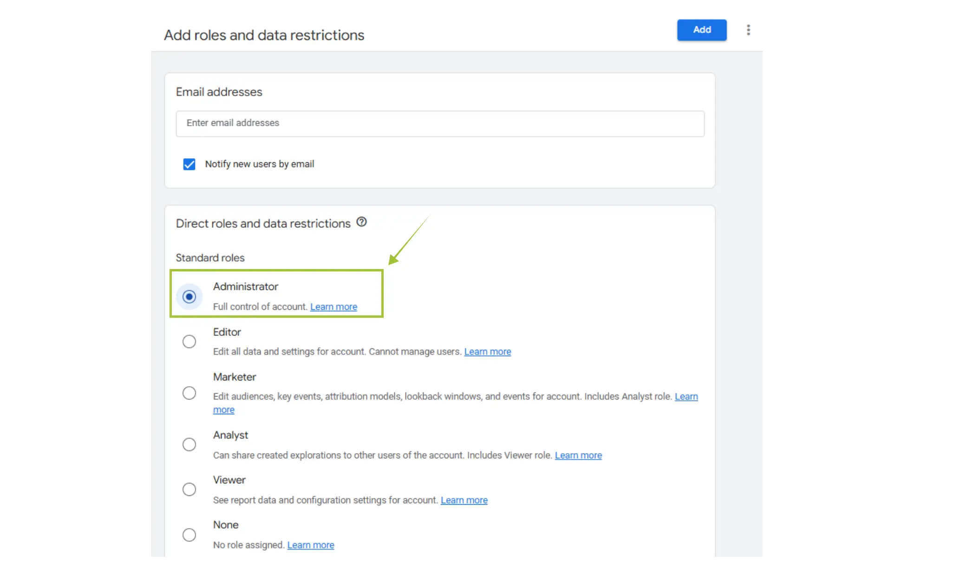
Task: Open Learn more link for None role
Action: point(310,545)
